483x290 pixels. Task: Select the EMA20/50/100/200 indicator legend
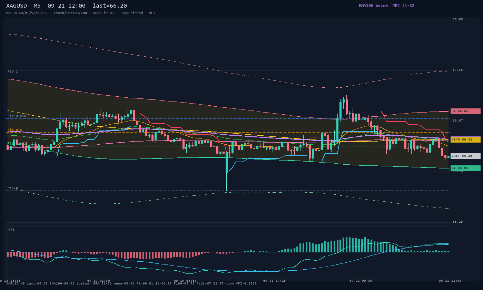click(x=70, y=13)
